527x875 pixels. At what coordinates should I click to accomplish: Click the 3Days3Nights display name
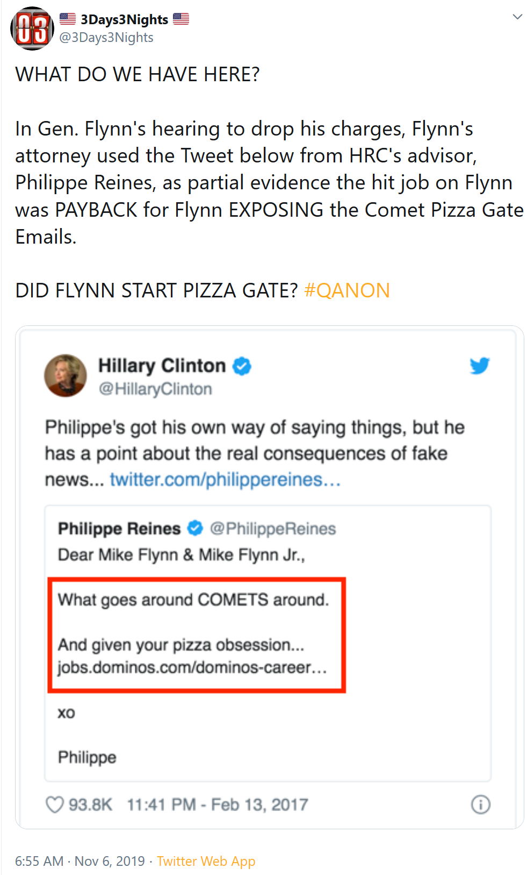[x=124, y=19]
